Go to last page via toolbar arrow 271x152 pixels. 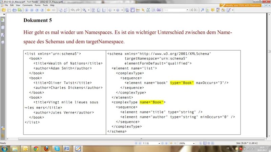(42, 10)
